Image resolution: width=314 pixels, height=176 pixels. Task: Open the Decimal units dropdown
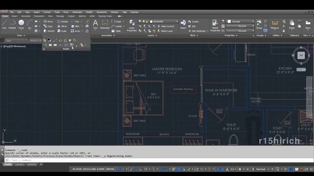[x=262, y=169]
